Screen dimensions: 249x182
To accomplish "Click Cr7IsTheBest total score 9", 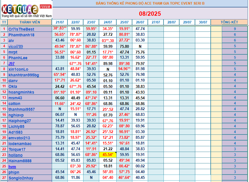I will point(235,29).
